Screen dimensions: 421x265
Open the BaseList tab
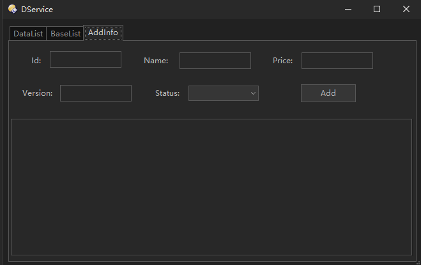pyautogui.click(x=65, y=34)
